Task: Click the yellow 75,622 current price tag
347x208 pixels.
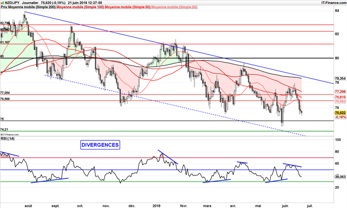Action: click(x=340, y=113)
